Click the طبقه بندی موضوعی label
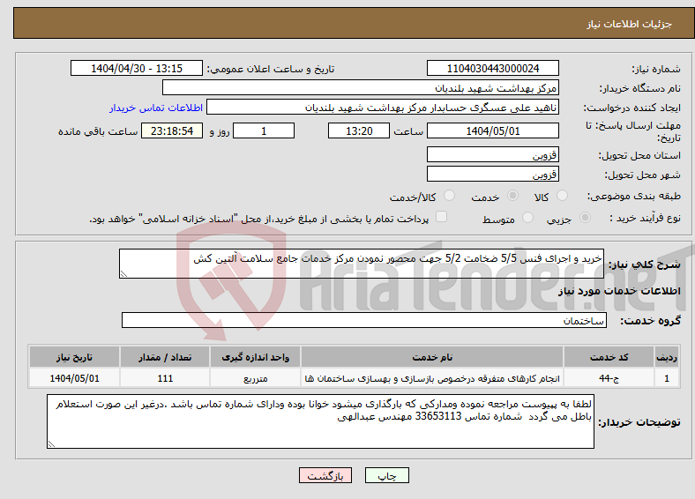Viewport: 695px width, 499px height. tap(634, 196)
